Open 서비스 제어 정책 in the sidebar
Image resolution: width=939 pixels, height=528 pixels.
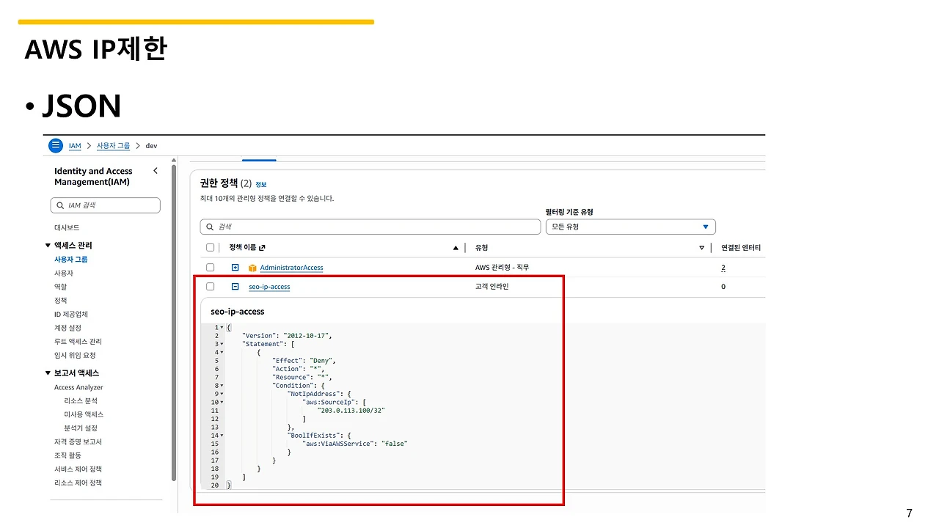[78, 469]
